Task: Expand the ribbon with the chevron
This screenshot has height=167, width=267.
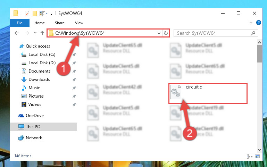Action: pyautogui.click(x=251, y=23)
